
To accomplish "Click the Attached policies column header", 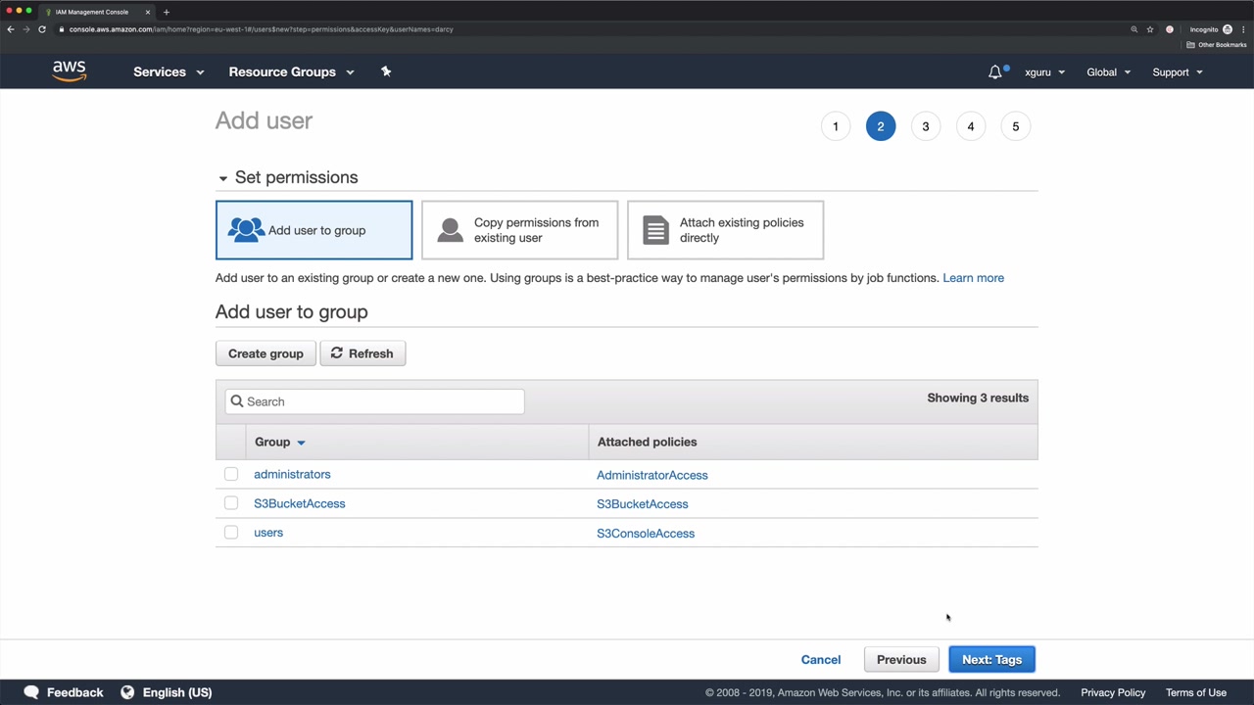I will 648,442.
